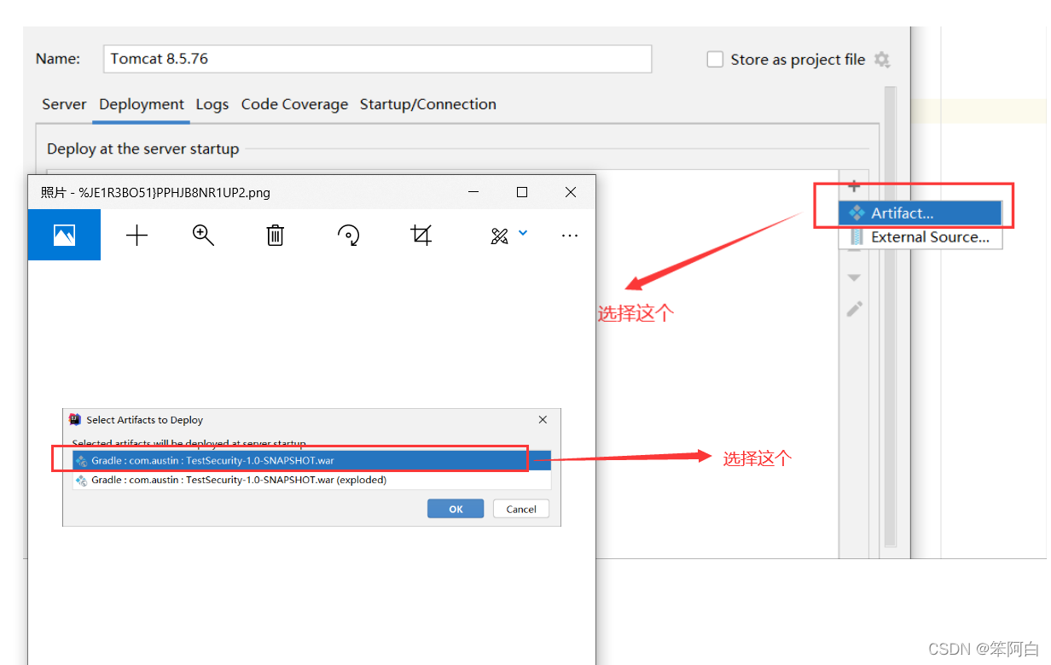The image size is (1051, 665).
Task: Click the pencil edit icon in deployment list
Action: (854, 309)
